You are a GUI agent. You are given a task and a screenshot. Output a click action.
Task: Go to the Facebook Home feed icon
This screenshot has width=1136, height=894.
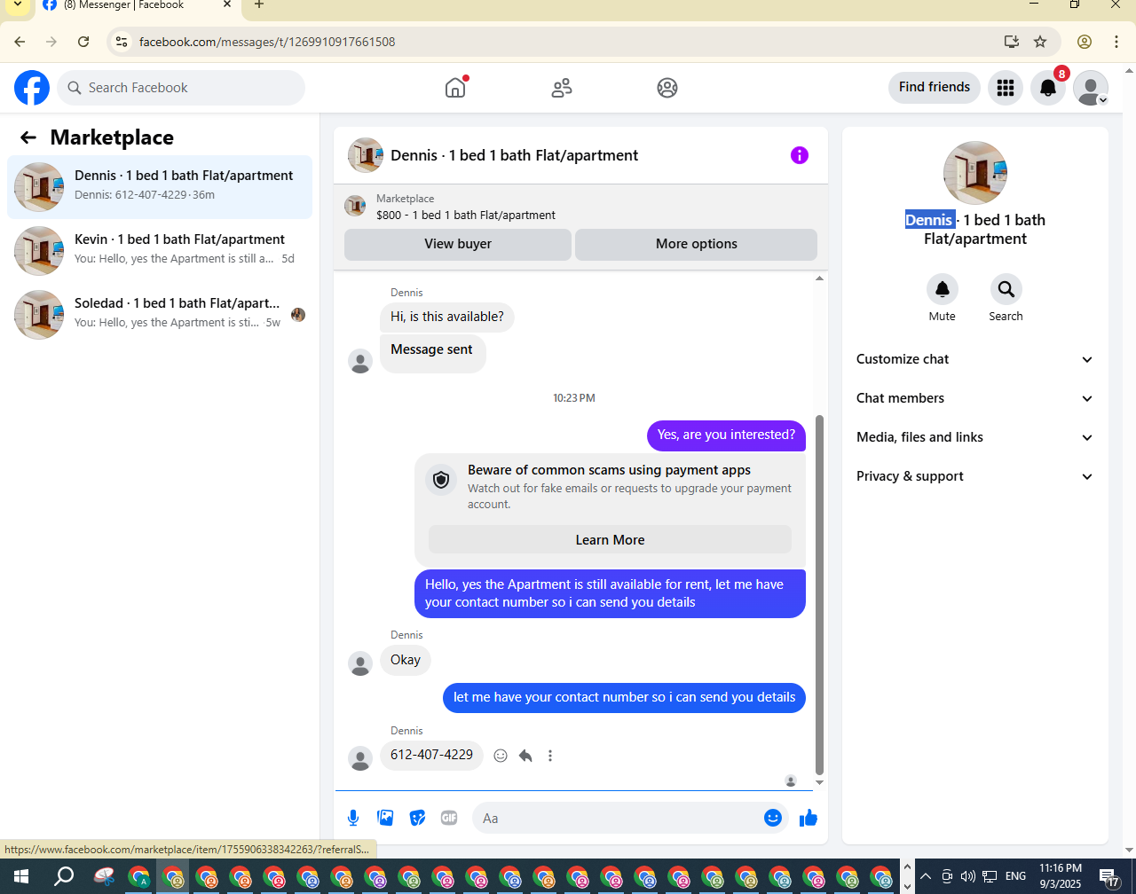coord(455,88)
